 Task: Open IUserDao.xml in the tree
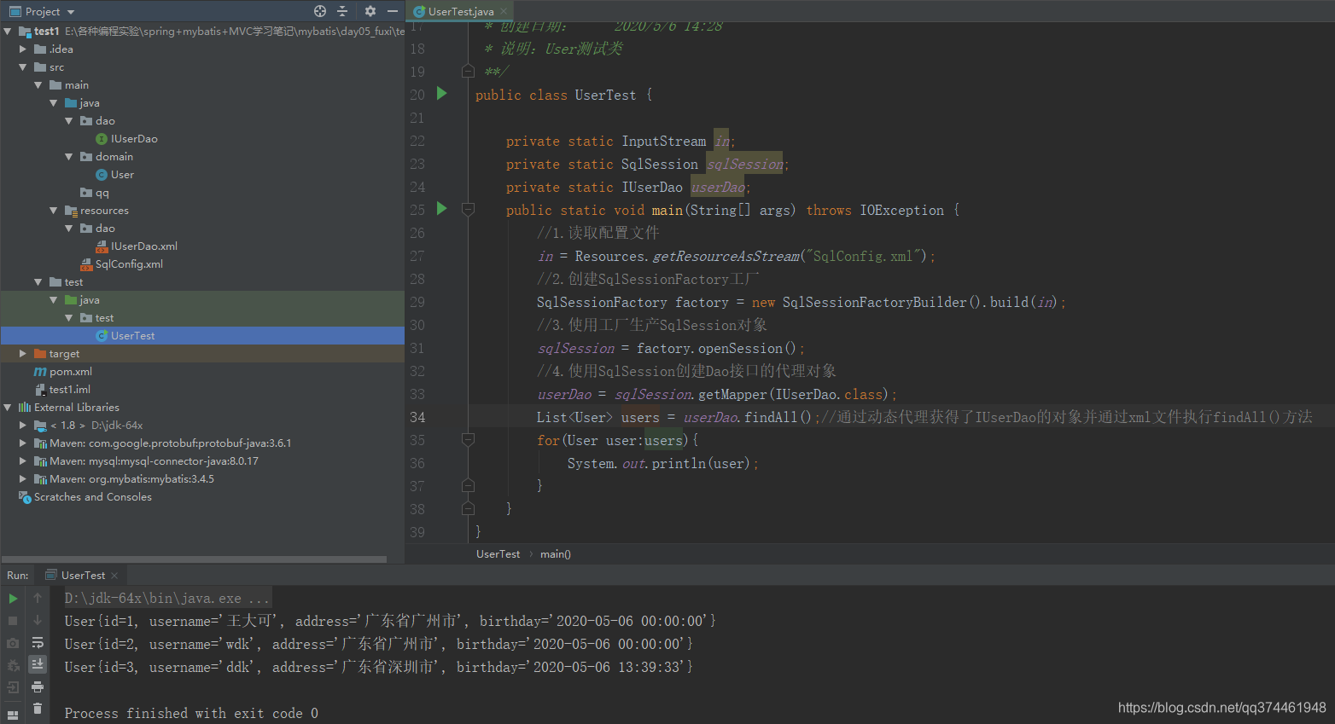[x=144, y=246]
